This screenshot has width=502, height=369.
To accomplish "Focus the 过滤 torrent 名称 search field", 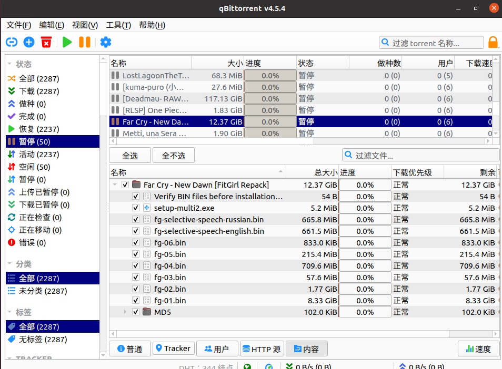I will pos(431,43).
